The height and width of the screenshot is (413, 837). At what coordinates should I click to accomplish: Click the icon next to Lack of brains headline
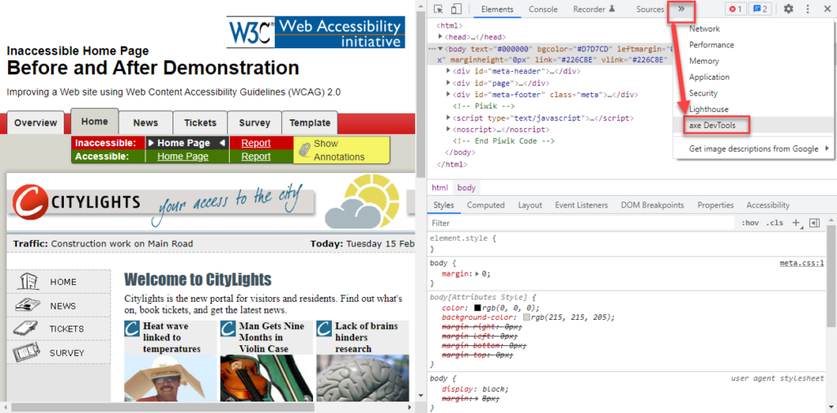pos(324,328)
